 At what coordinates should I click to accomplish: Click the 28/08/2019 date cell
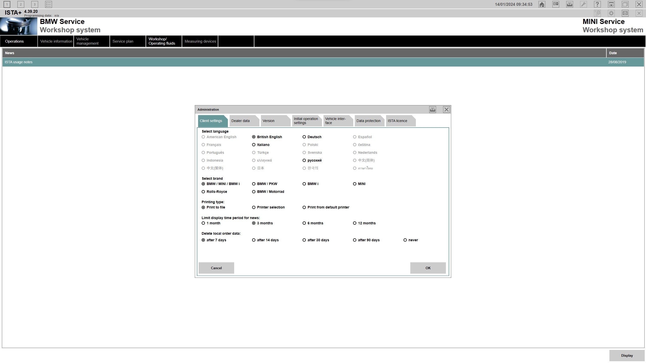pos(617,62)
